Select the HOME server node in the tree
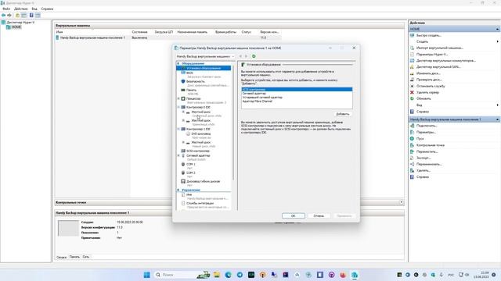Screen dimensions: 501x281 pyautogui.click(x=16, y=27)
